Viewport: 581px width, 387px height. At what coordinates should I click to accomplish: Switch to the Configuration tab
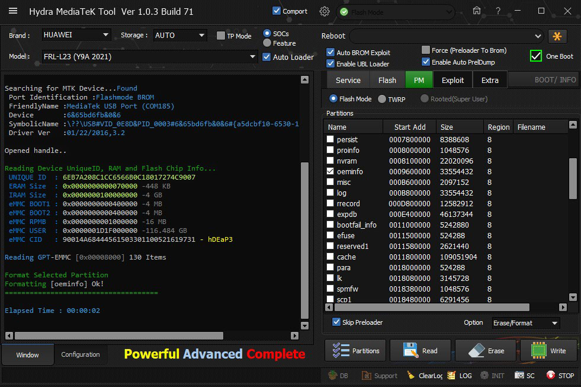[81, 354]
